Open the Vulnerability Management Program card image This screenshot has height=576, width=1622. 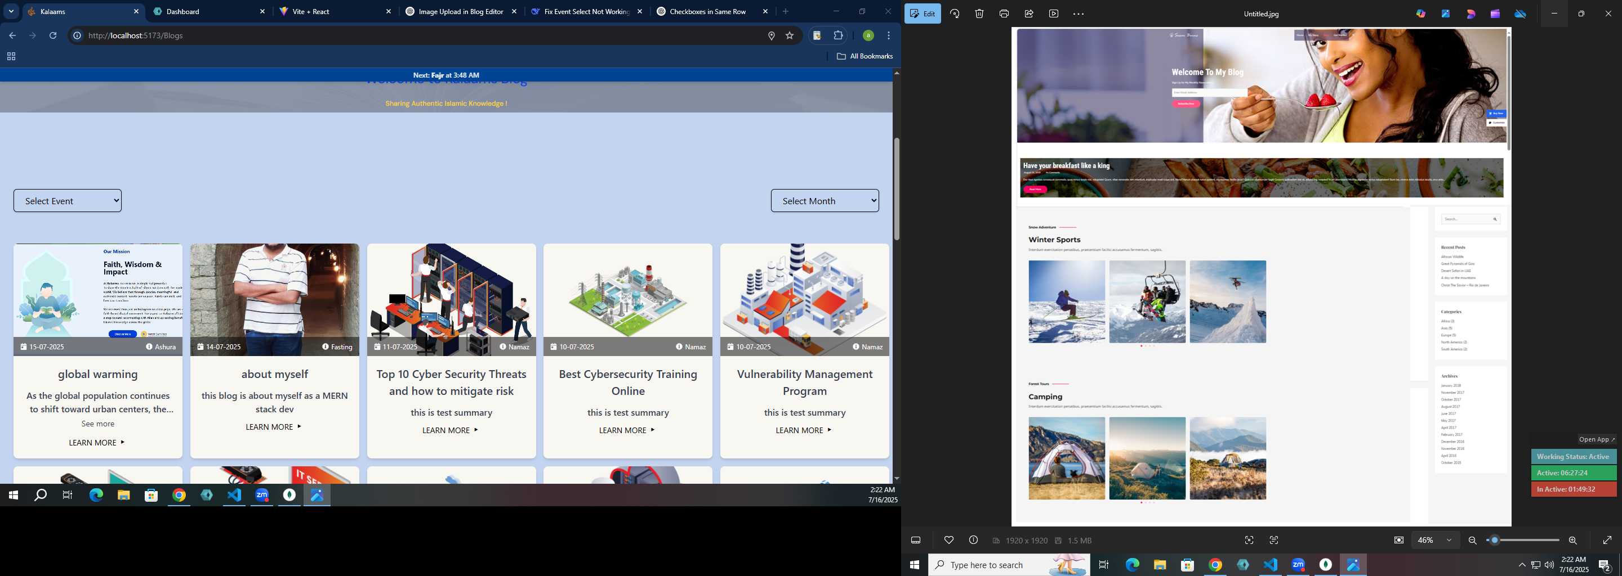[805, 299]
